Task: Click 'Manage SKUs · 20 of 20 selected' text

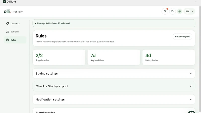Action: coord(53,23)
